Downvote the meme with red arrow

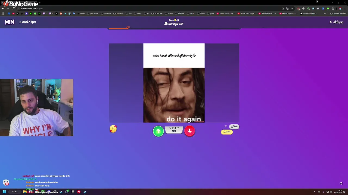(189, 131)
